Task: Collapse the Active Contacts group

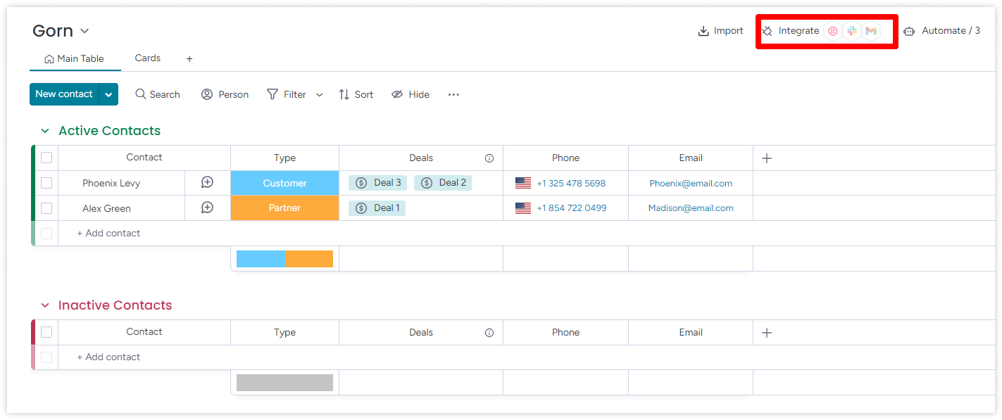Action: 45,131
